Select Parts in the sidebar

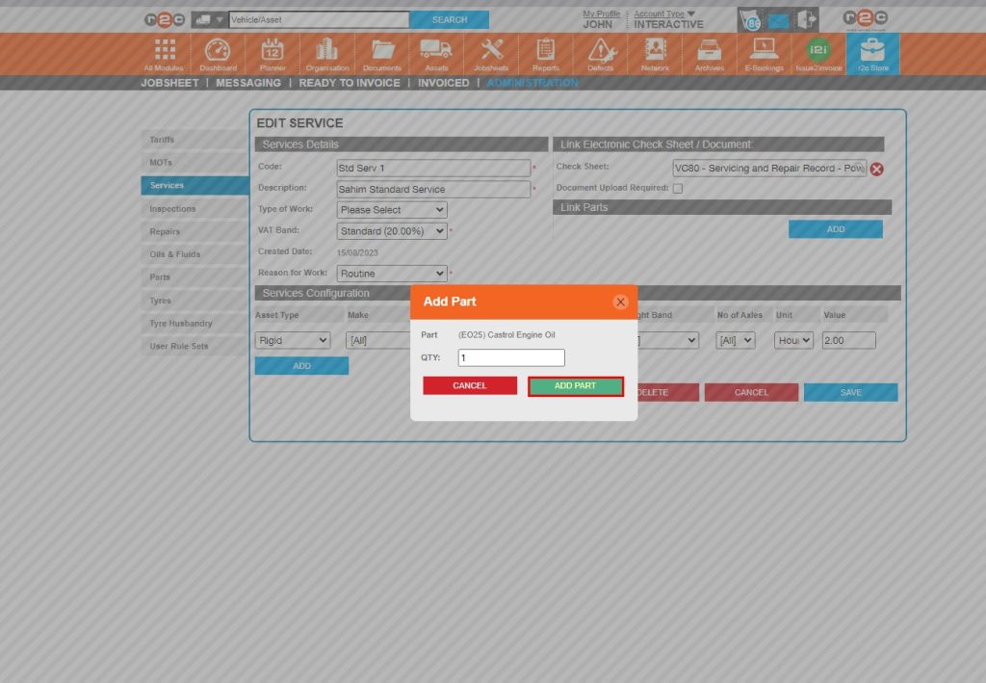(x=195, y=277)
